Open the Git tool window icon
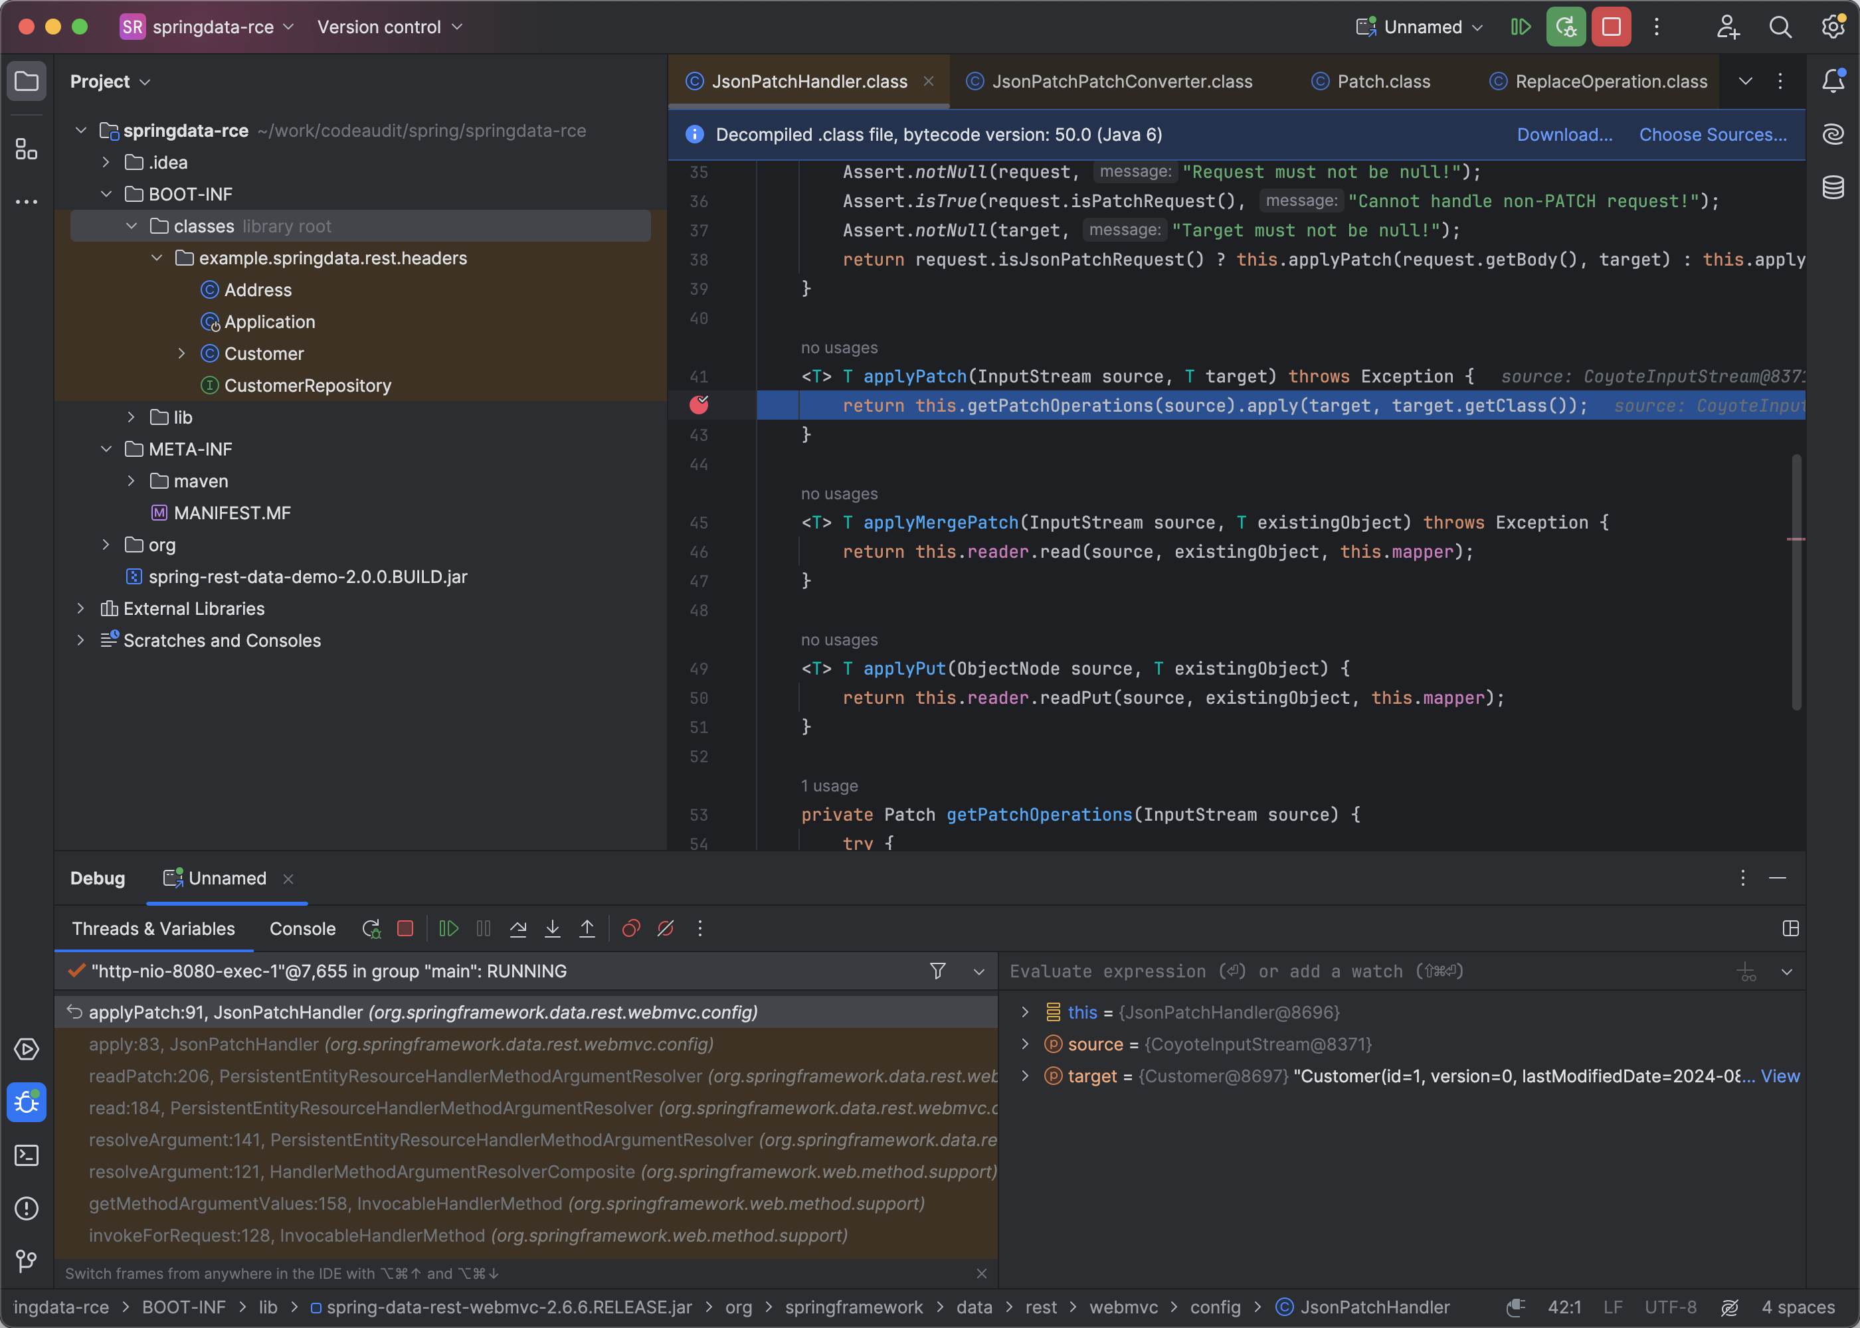 click(26, 1261)
